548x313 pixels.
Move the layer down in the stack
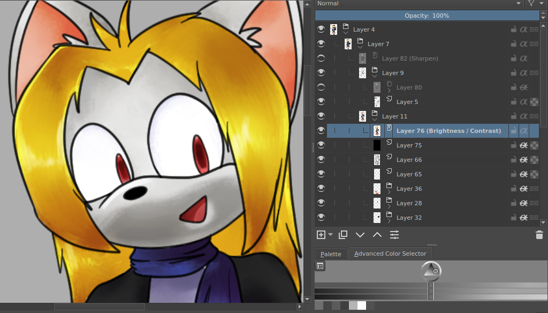[360, 235]
